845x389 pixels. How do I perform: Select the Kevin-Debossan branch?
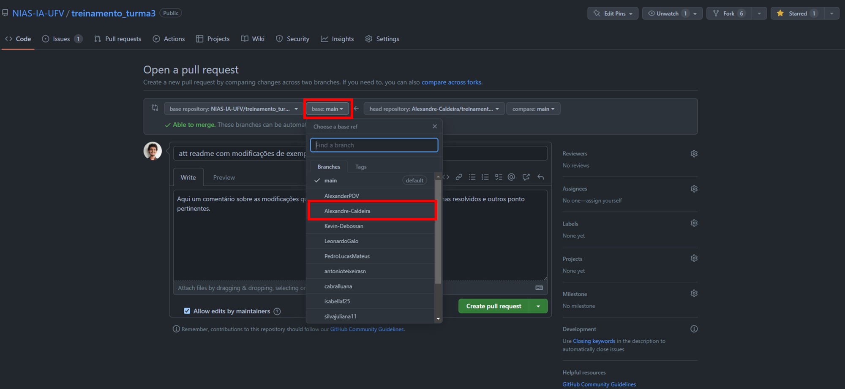tap(371, 226)
